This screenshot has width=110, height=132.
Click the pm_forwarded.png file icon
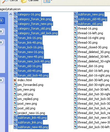click(x=15, y=85)
